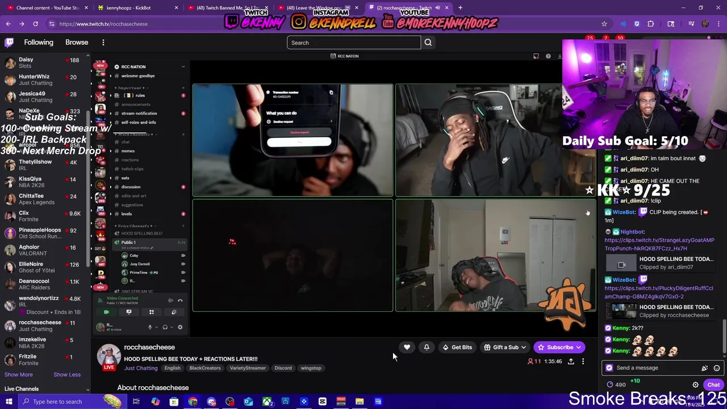The width and height of the screenshot is (727, 409).
Task: Click the browser reload icon
Action: click(35, 24)
